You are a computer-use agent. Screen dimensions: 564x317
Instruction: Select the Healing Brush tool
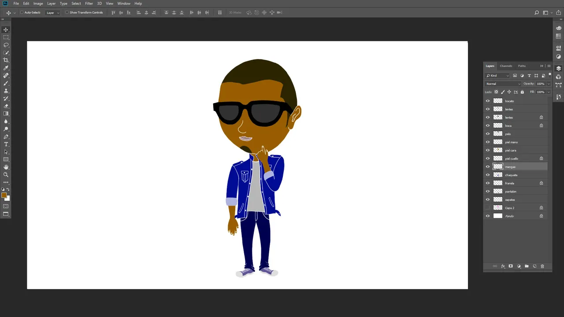pos(6,76)
